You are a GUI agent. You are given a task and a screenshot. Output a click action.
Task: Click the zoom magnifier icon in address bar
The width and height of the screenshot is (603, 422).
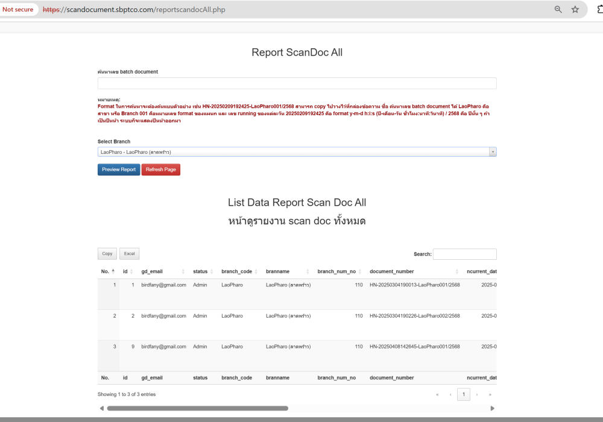click(x=558, y=10)
